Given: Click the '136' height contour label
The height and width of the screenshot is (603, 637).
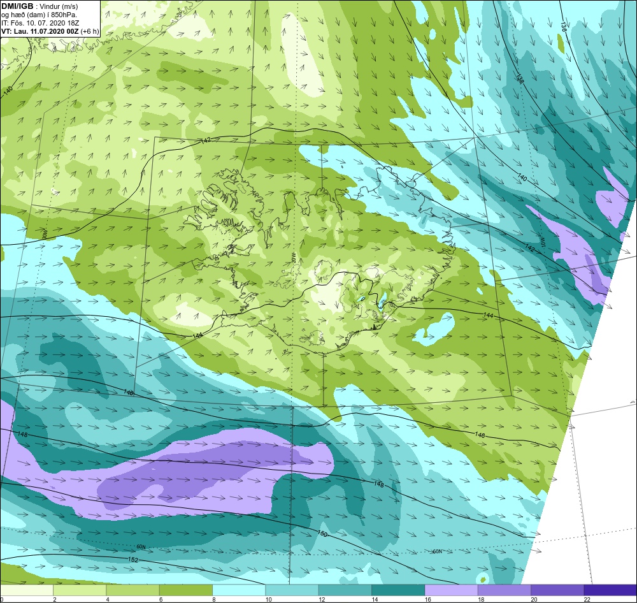Looking at the screenshot, I should [x=563, y=27].
